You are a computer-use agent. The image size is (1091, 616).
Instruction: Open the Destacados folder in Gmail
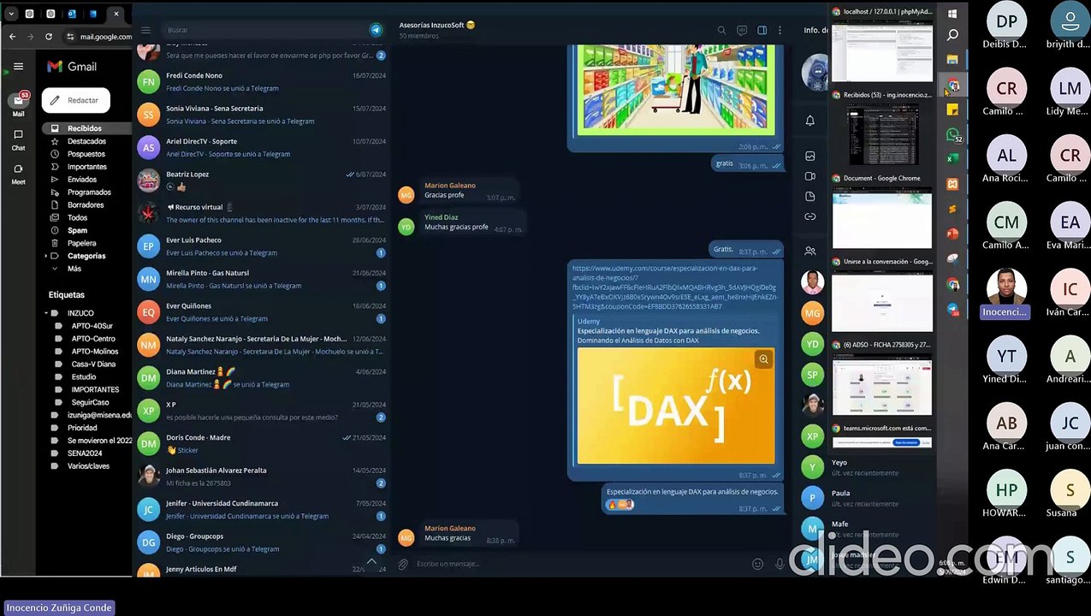(87, 141)
